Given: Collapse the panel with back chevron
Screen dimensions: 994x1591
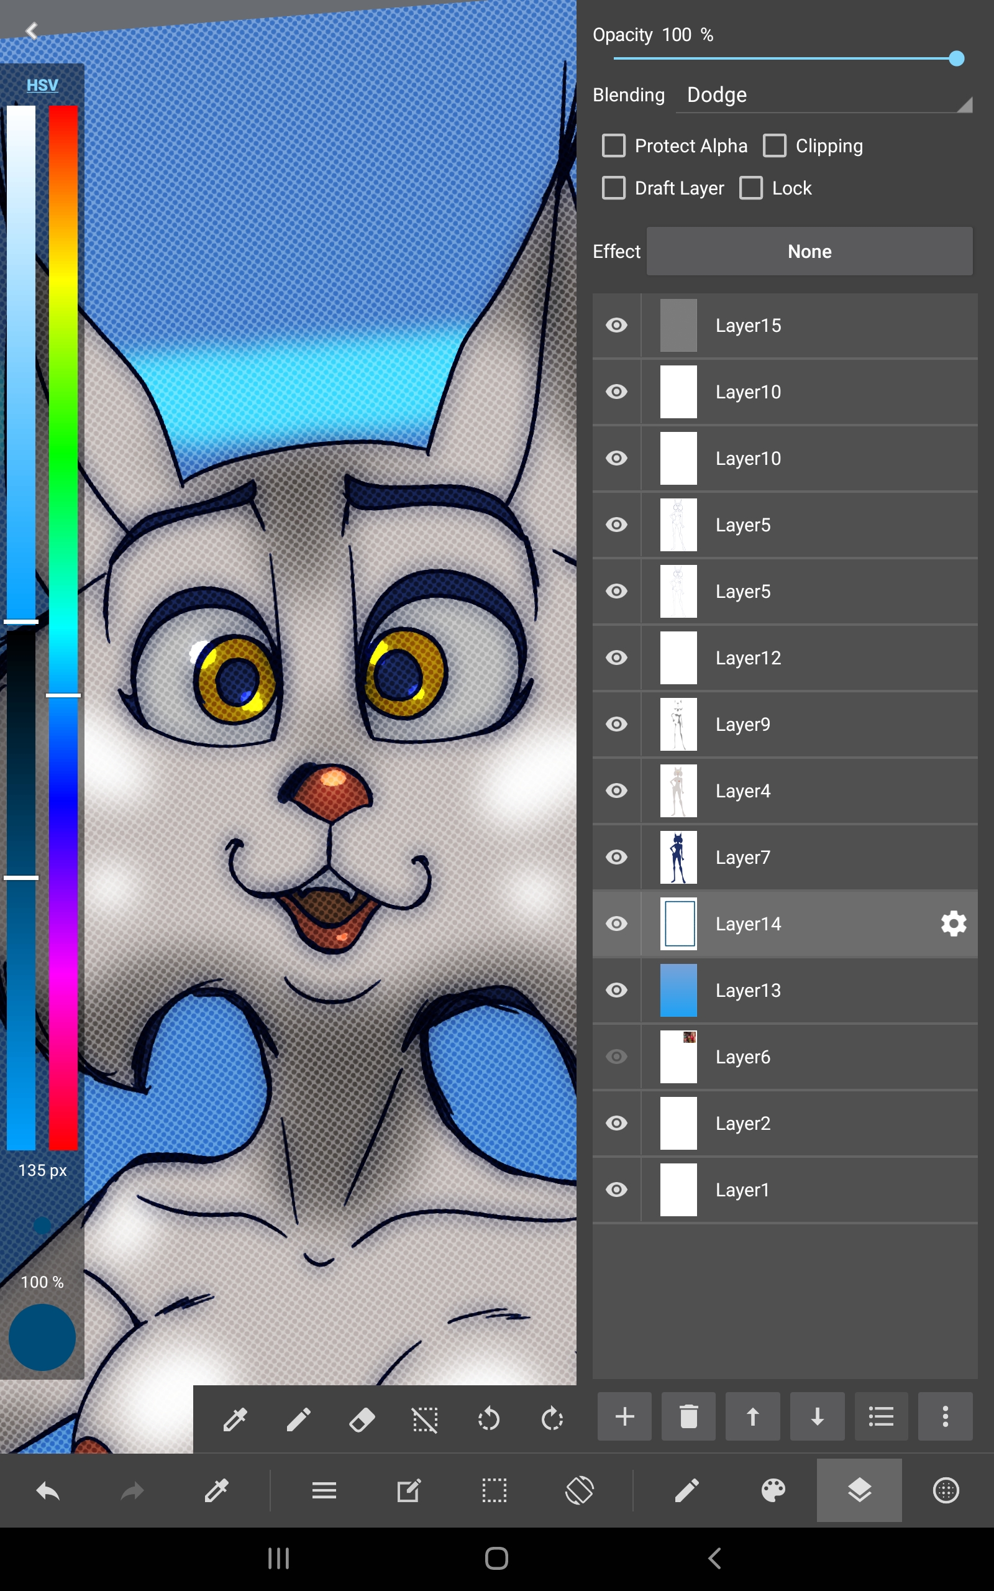Looking at the screenshot, I should point(32,30).
